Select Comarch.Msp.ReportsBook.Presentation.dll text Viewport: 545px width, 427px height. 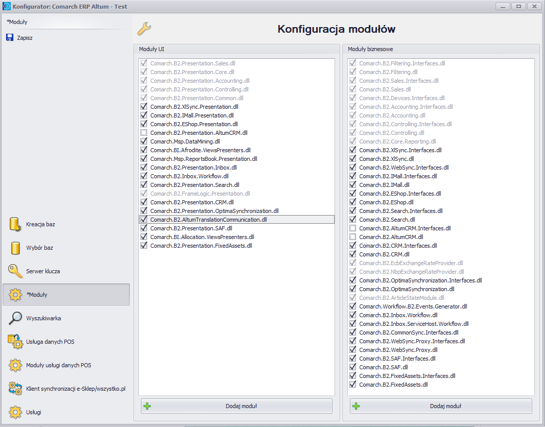click(204, 158)
